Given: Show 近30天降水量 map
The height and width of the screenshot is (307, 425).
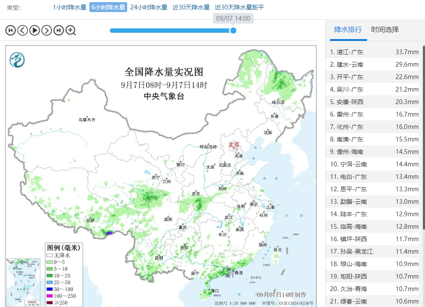Looking at the screenshot, I should 191,7.
